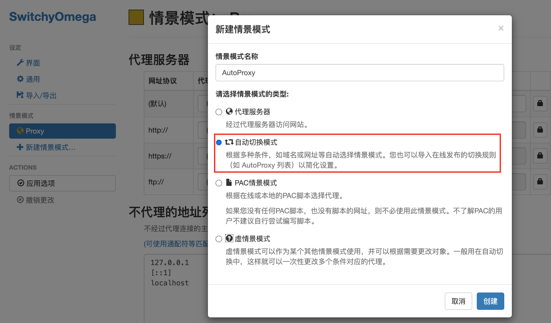Image resolution: width=551 pixels, height=323 pixels.
Task: Select the PAC profile radio button
Action: click(219, 183)
